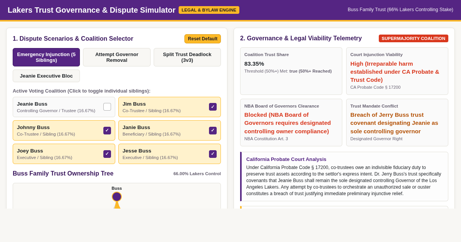Click the Court Injunction Viability card label

pyautogui.click(x=376, y=55)
